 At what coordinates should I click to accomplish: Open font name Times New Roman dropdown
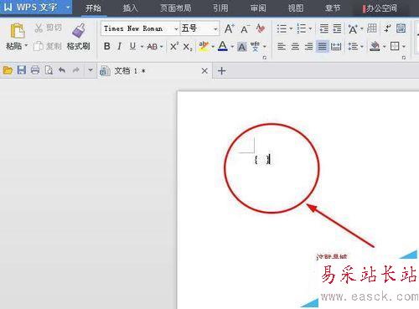176,28
